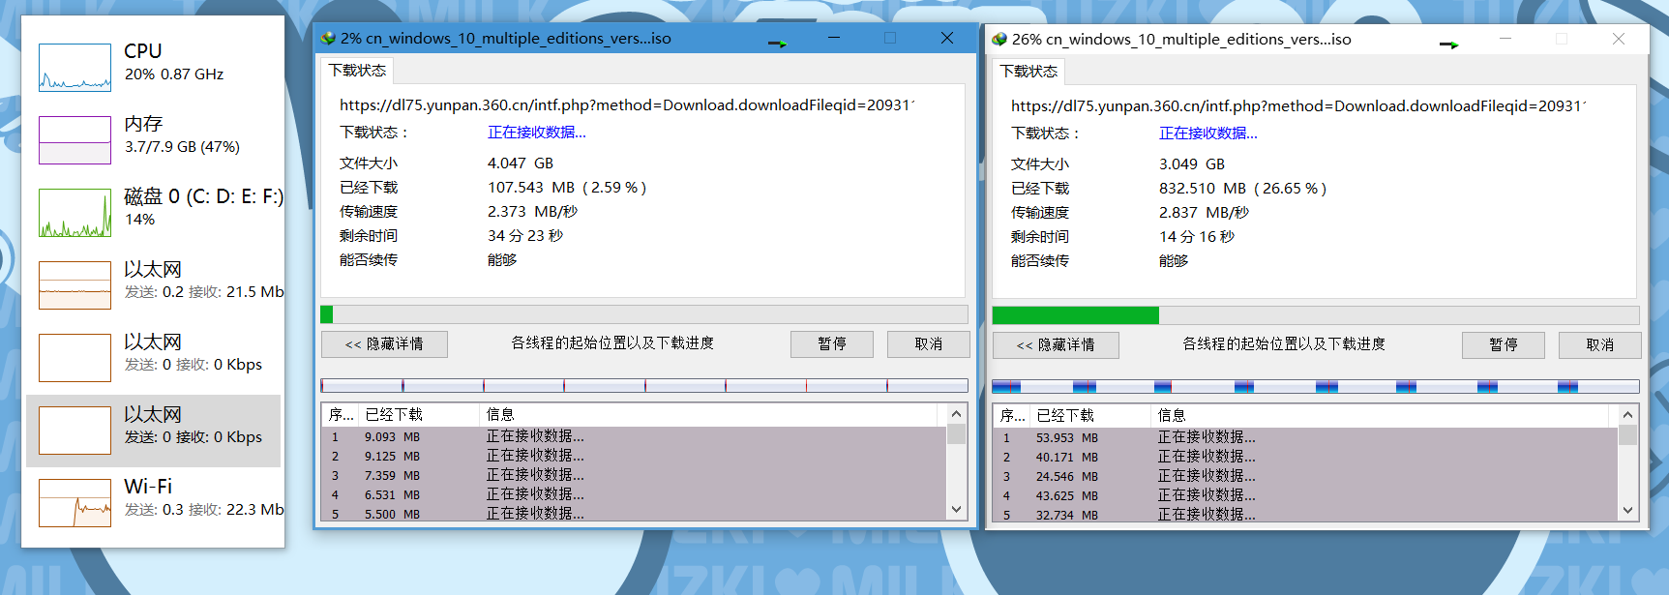Select thread row with 43.625 MB downloaded
Viewport: 1669px width, 595px height.
[x=1305, y=495]
